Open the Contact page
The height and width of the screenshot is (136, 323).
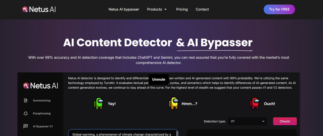pos(202,9)
